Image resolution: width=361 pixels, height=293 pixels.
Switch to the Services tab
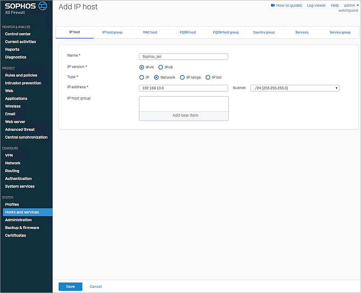[302, 32]
